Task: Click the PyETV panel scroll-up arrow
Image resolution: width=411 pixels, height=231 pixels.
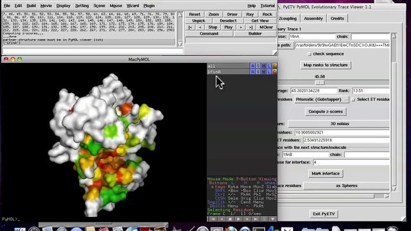Action: point(394,36)
